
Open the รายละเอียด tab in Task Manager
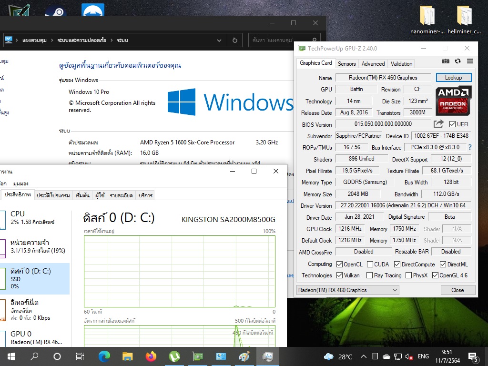pyautogui.click(x=122, y=195)
